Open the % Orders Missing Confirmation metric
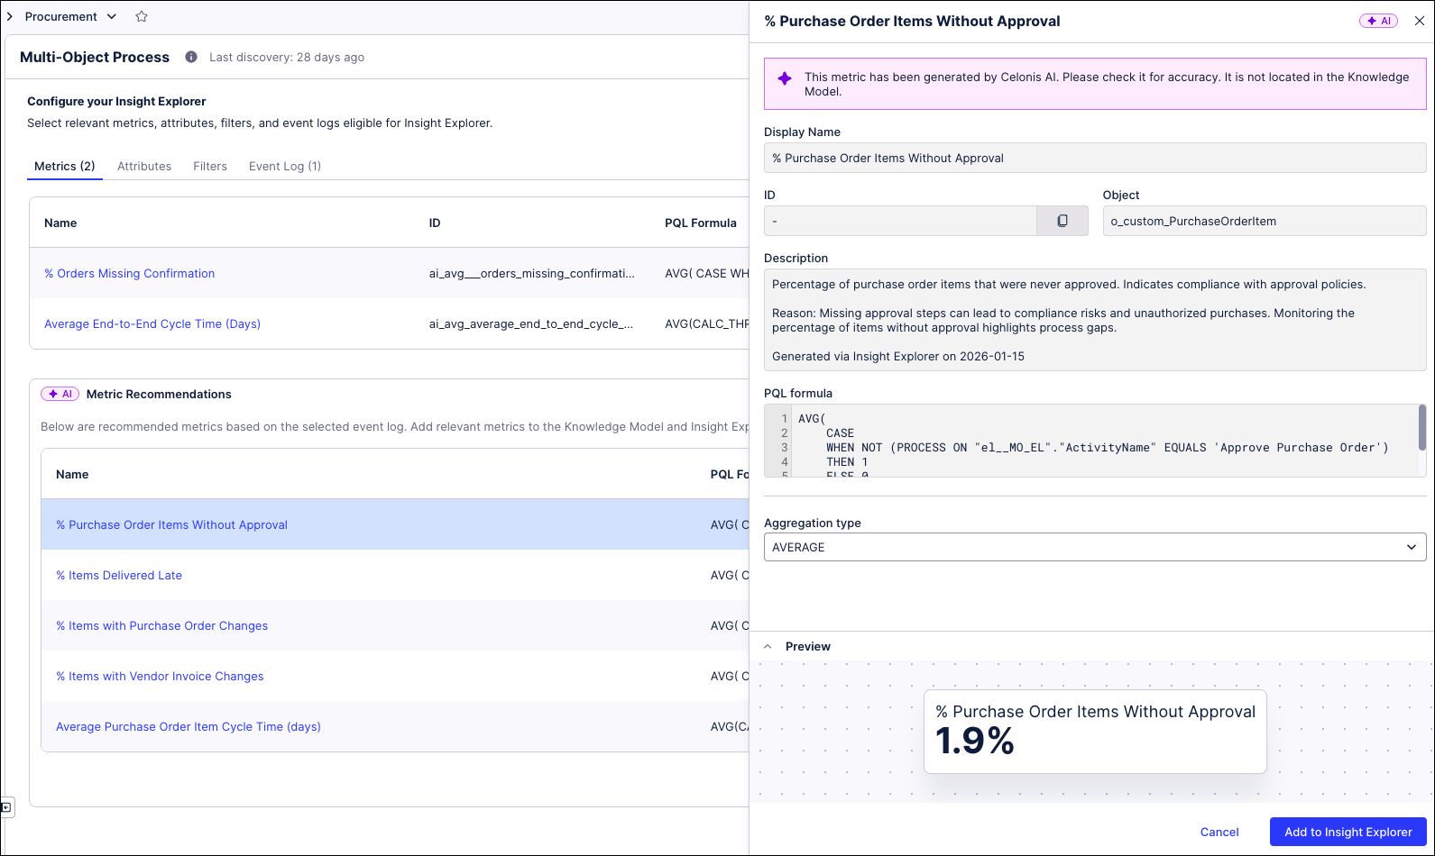 (x=129, y=273)
